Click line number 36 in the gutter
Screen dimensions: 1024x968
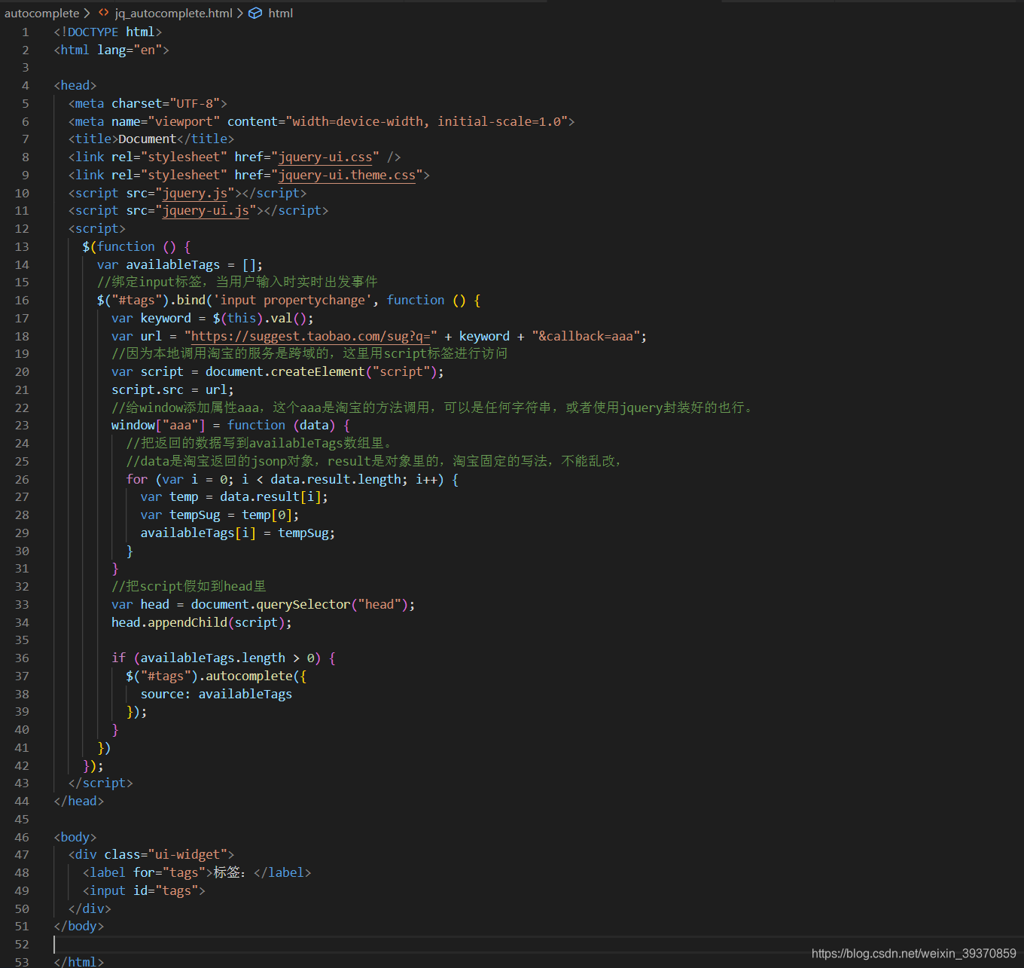pos(22,658)
